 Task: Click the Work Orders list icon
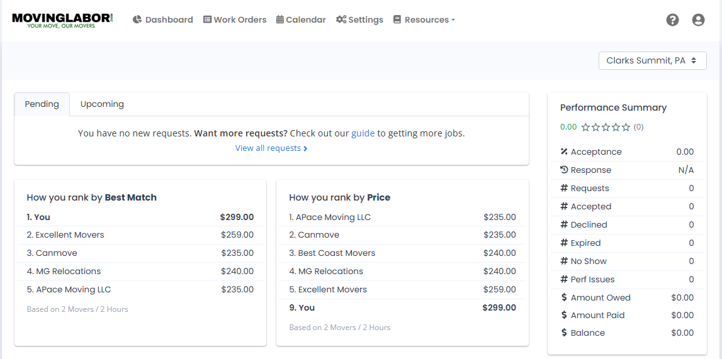click(207, 19)
